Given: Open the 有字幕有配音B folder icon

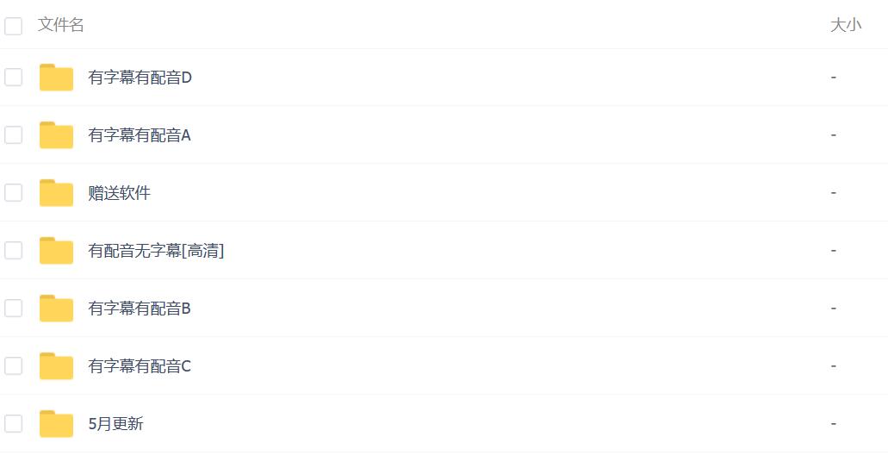Looking at the screenshot, I should 56,309.
